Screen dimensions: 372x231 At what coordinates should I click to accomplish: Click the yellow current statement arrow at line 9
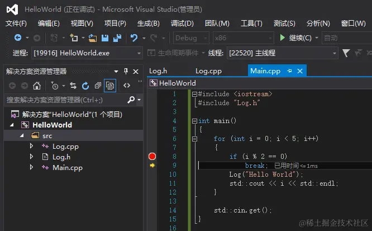coord(152,165)
